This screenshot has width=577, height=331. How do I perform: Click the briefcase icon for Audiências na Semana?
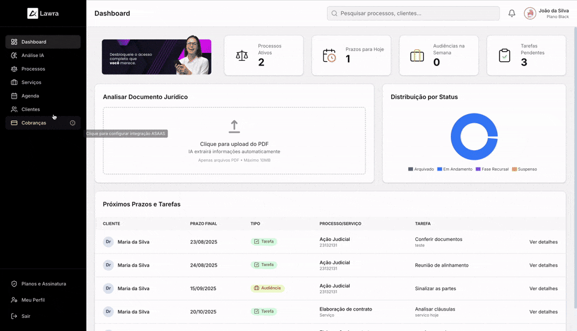pyautogui.click(x=417, y=56)
